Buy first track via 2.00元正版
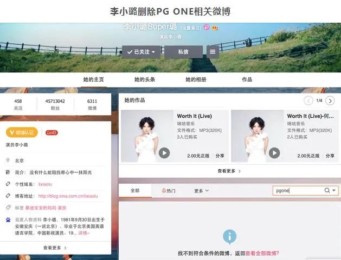Image resolution: width=341 pixels, height=260 pixels. point(198,156)
